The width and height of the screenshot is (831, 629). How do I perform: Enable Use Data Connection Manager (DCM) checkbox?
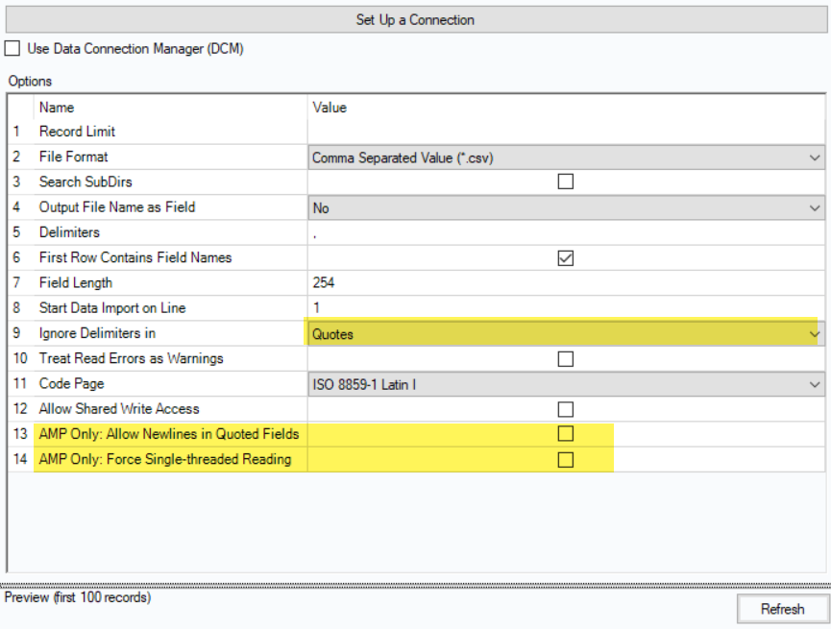click(x=12, y=48)
